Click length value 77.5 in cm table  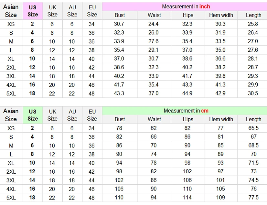click(253, 198)
